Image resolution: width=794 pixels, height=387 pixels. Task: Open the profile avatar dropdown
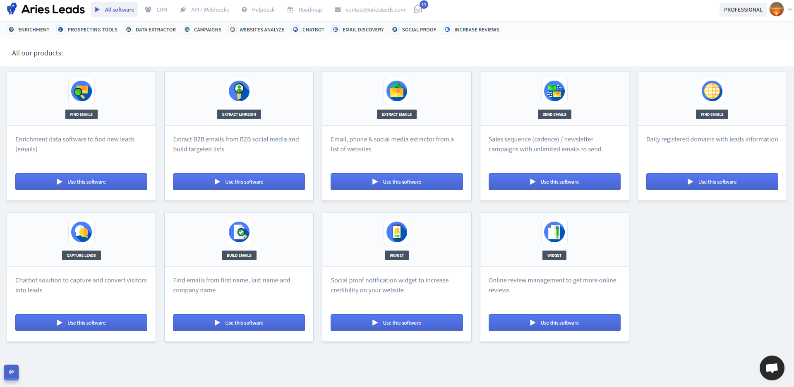click(777, 9)
